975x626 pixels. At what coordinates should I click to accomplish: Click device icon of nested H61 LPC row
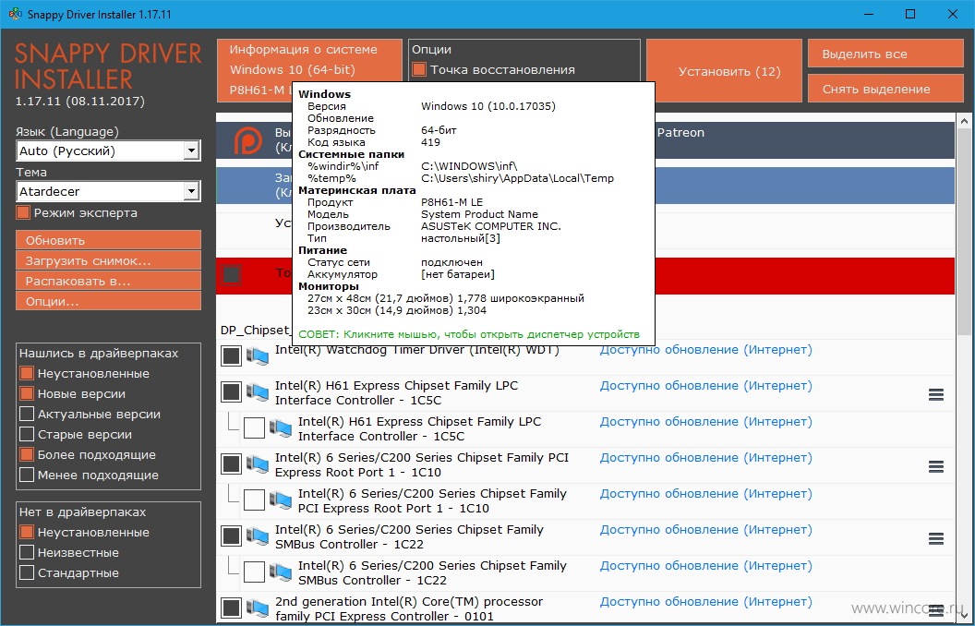(x=281, y=428)
